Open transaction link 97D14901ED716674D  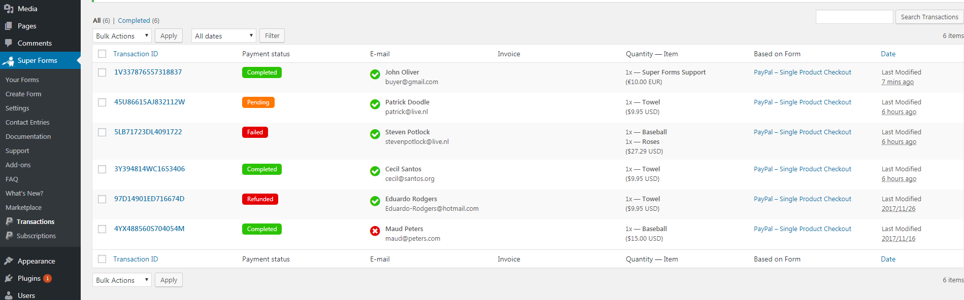tap(149, 199)
